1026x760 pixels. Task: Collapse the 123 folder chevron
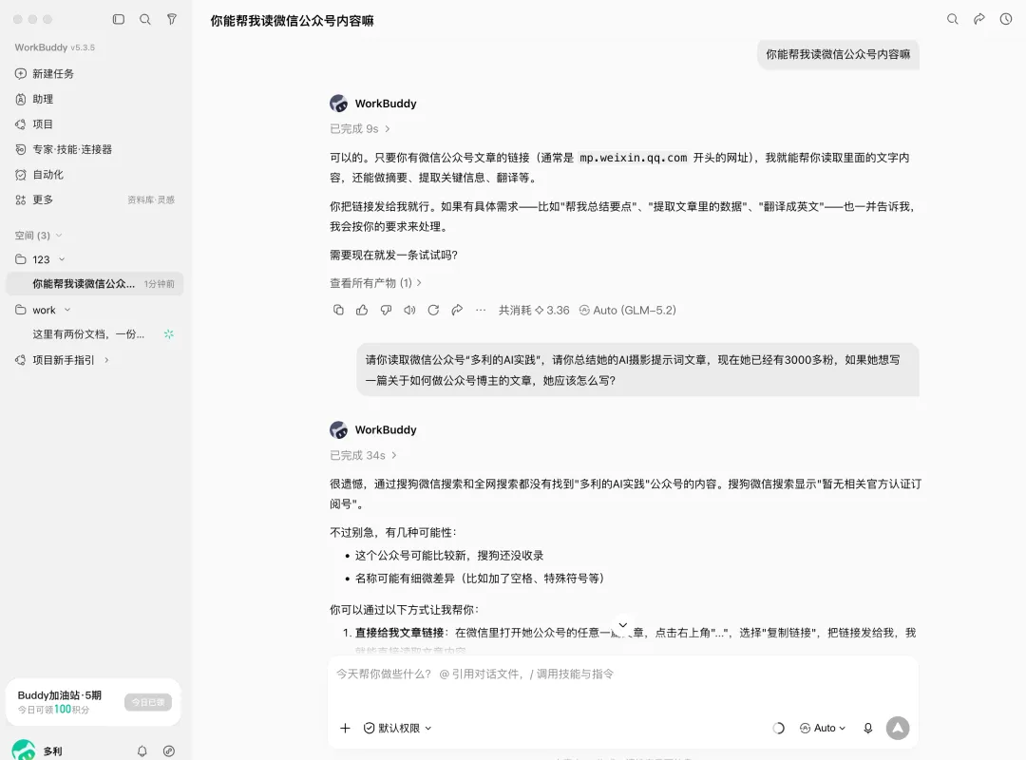coord(62,259)
